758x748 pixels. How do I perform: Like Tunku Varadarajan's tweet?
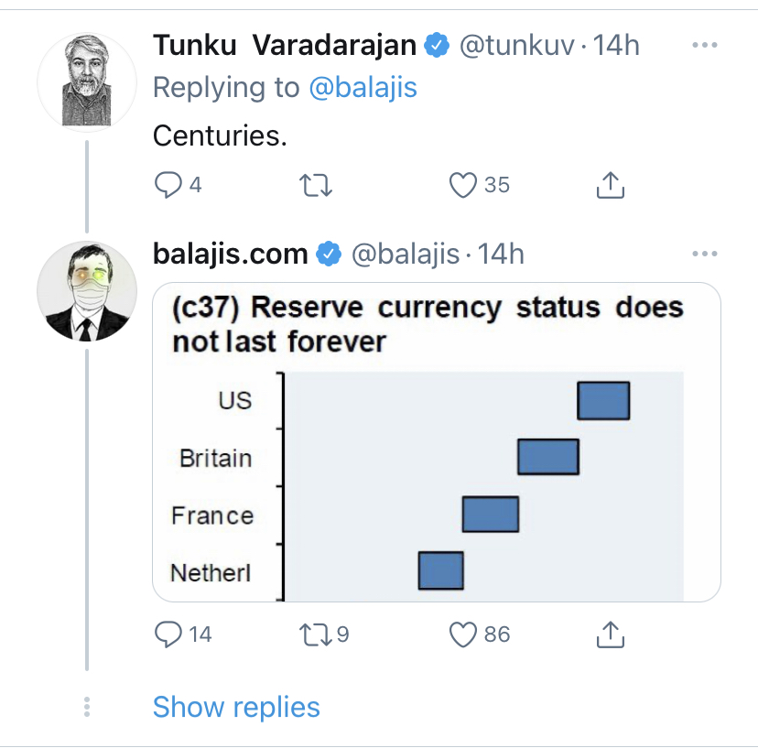[464, 186]
